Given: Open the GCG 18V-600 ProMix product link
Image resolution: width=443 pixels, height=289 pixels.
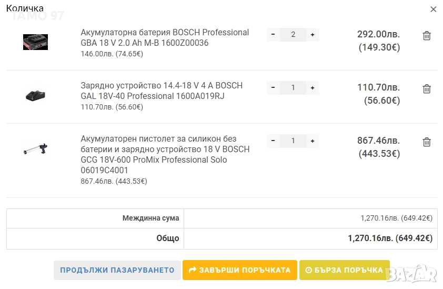Looking at the screenshot, I should point(165,154).
